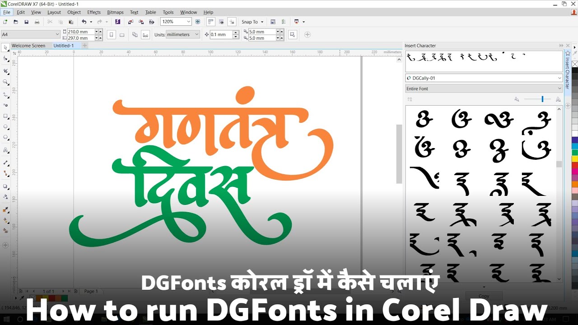
Task: Toggle current-page layout button
Action: click(x=145, y=34)
